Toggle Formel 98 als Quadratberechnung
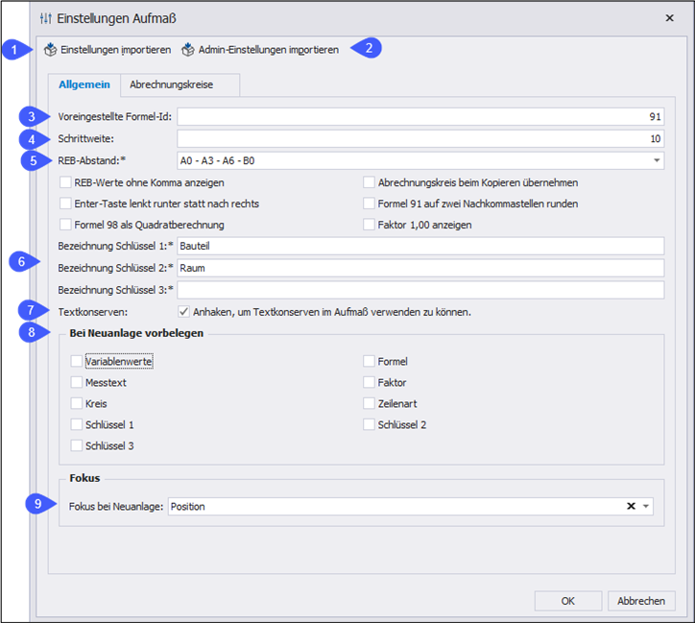695x623 pixels. click(x=65, y=225)
